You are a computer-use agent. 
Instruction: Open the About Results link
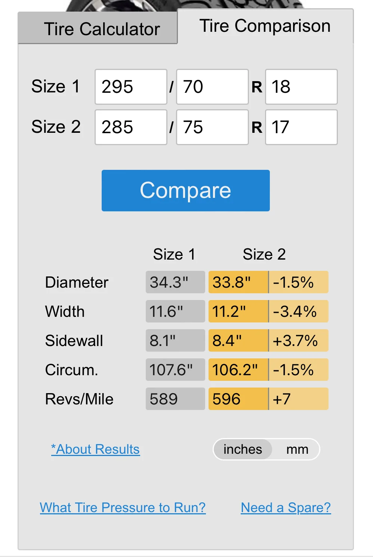pyautogui.click(x=95, y=449)
